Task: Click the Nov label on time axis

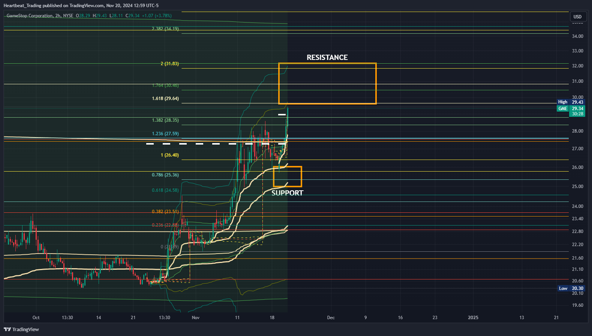Action: pos(196,318)
